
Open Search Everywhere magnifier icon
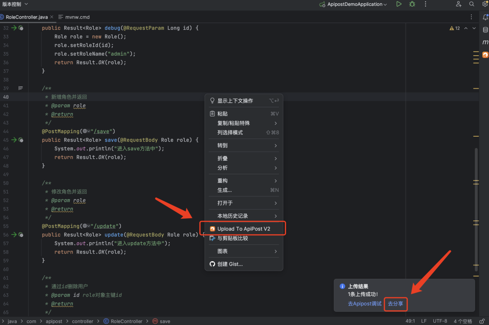(x=471, y=4)
